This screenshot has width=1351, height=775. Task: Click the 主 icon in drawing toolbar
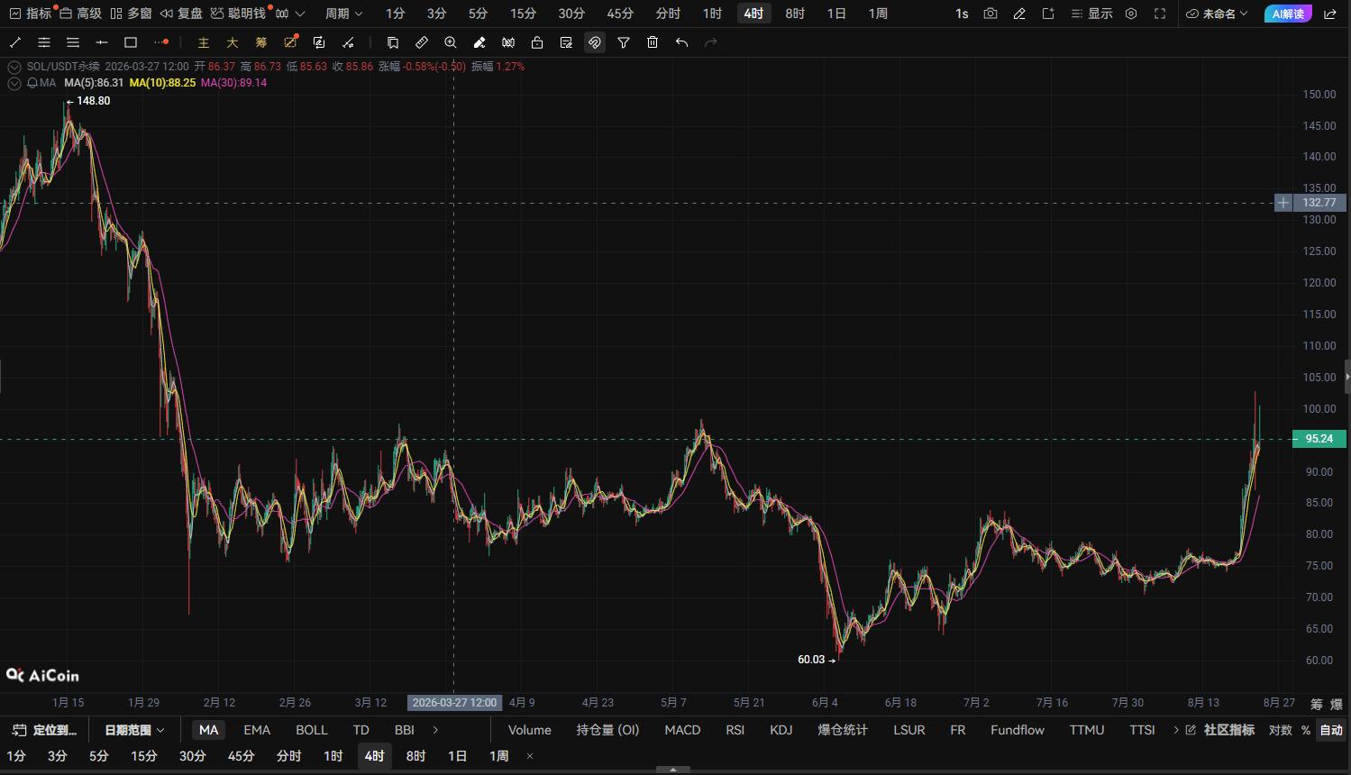(204, 42)
